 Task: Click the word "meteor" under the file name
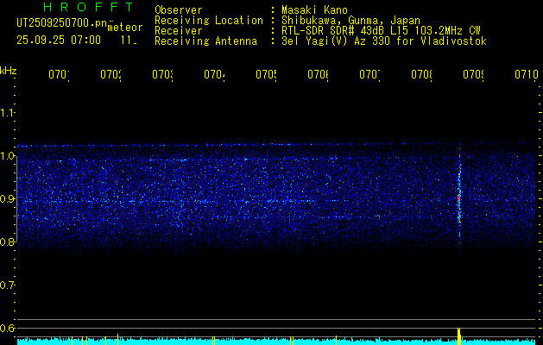tap(125, 28)
